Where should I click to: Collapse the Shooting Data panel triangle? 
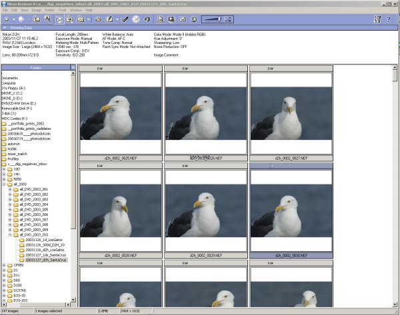point(5,27)
